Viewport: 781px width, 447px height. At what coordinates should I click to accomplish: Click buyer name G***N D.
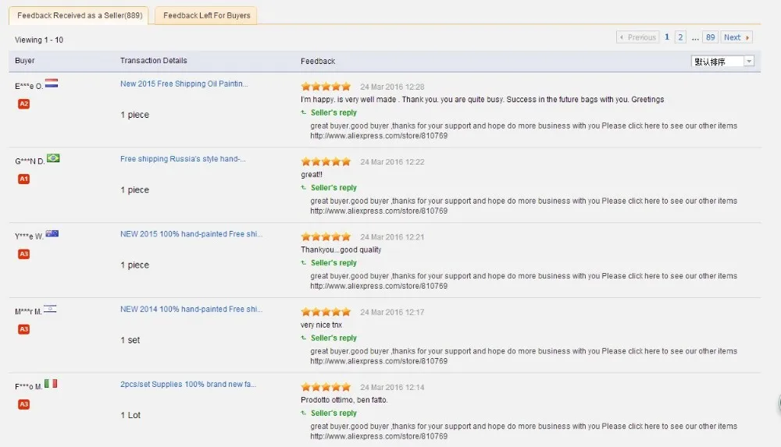tap(30, 161)
